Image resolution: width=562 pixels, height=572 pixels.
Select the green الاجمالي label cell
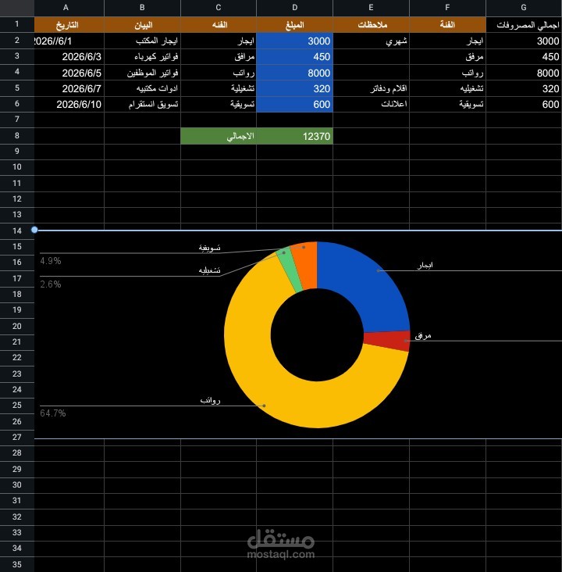point(219,136)
